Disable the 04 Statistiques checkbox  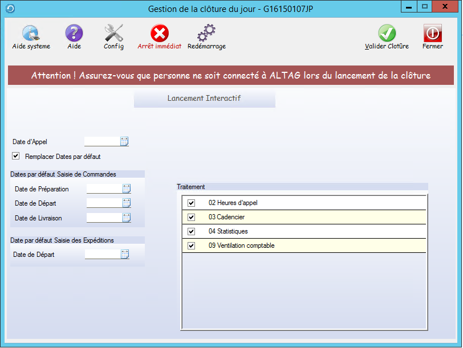tap(192, 231)
